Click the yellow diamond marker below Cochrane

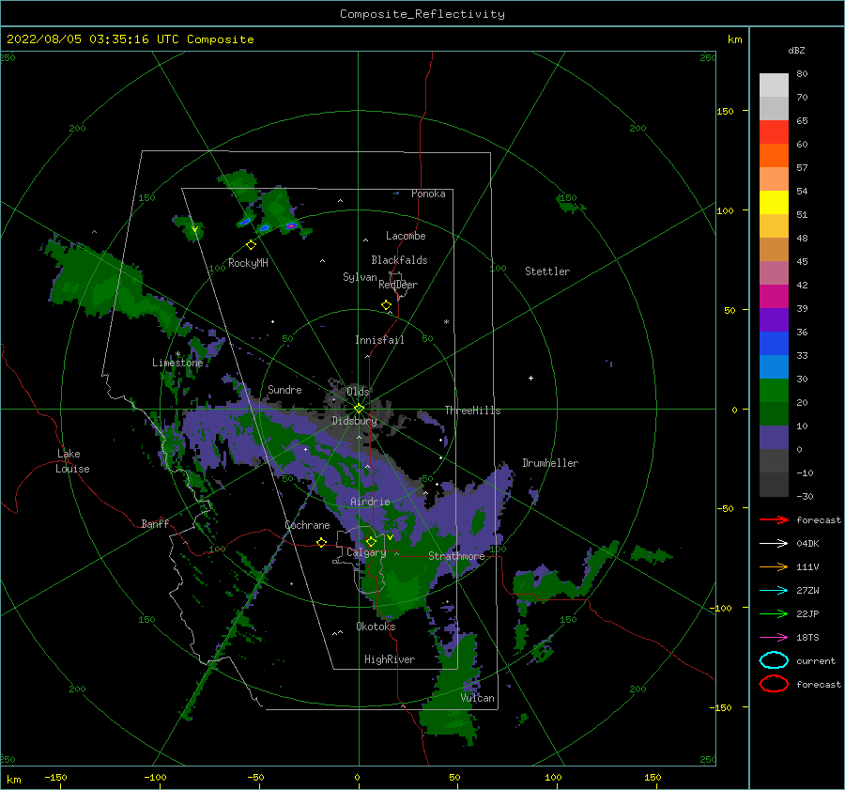(x=322, y=542)
